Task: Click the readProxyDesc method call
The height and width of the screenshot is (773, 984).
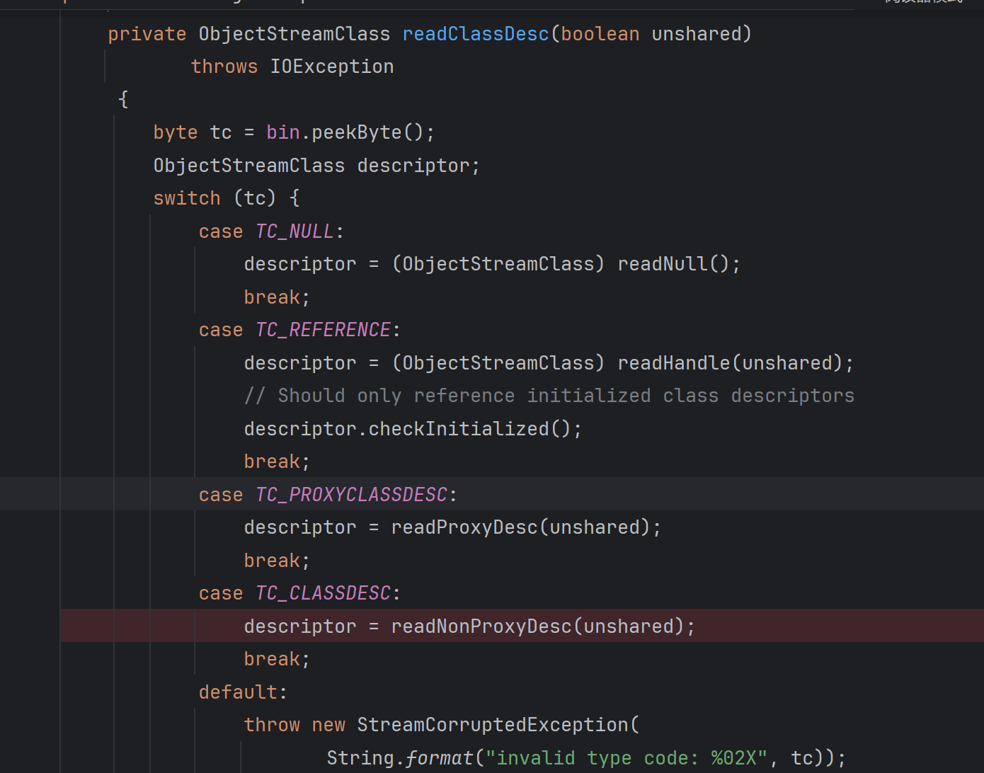Action: click(464, 527)
